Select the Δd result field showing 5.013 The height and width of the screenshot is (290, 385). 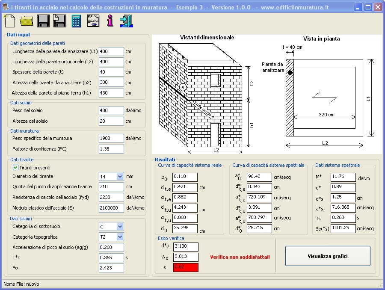tap(186, 257)
